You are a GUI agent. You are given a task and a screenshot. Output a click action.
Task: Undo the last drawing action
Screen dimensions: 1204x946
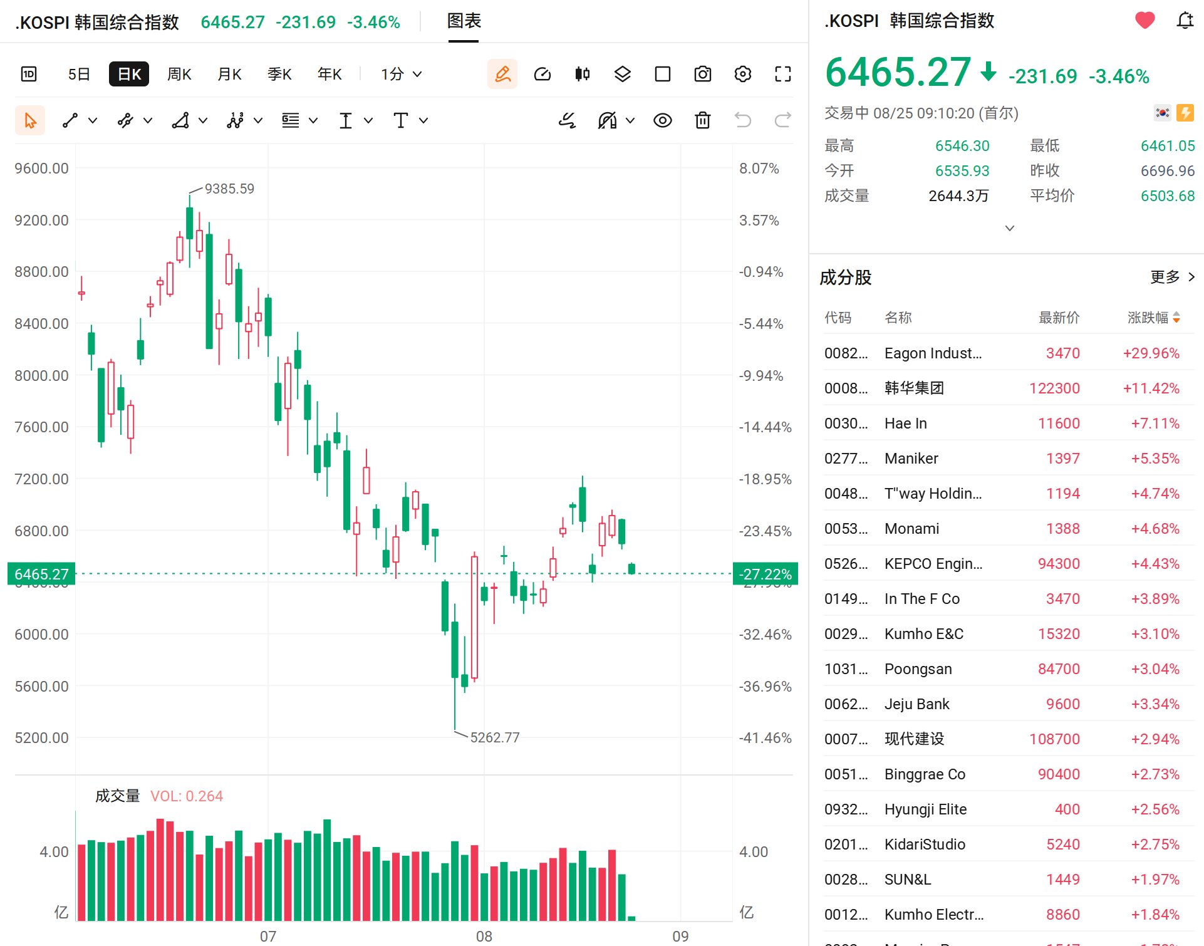tap(743, 120)
